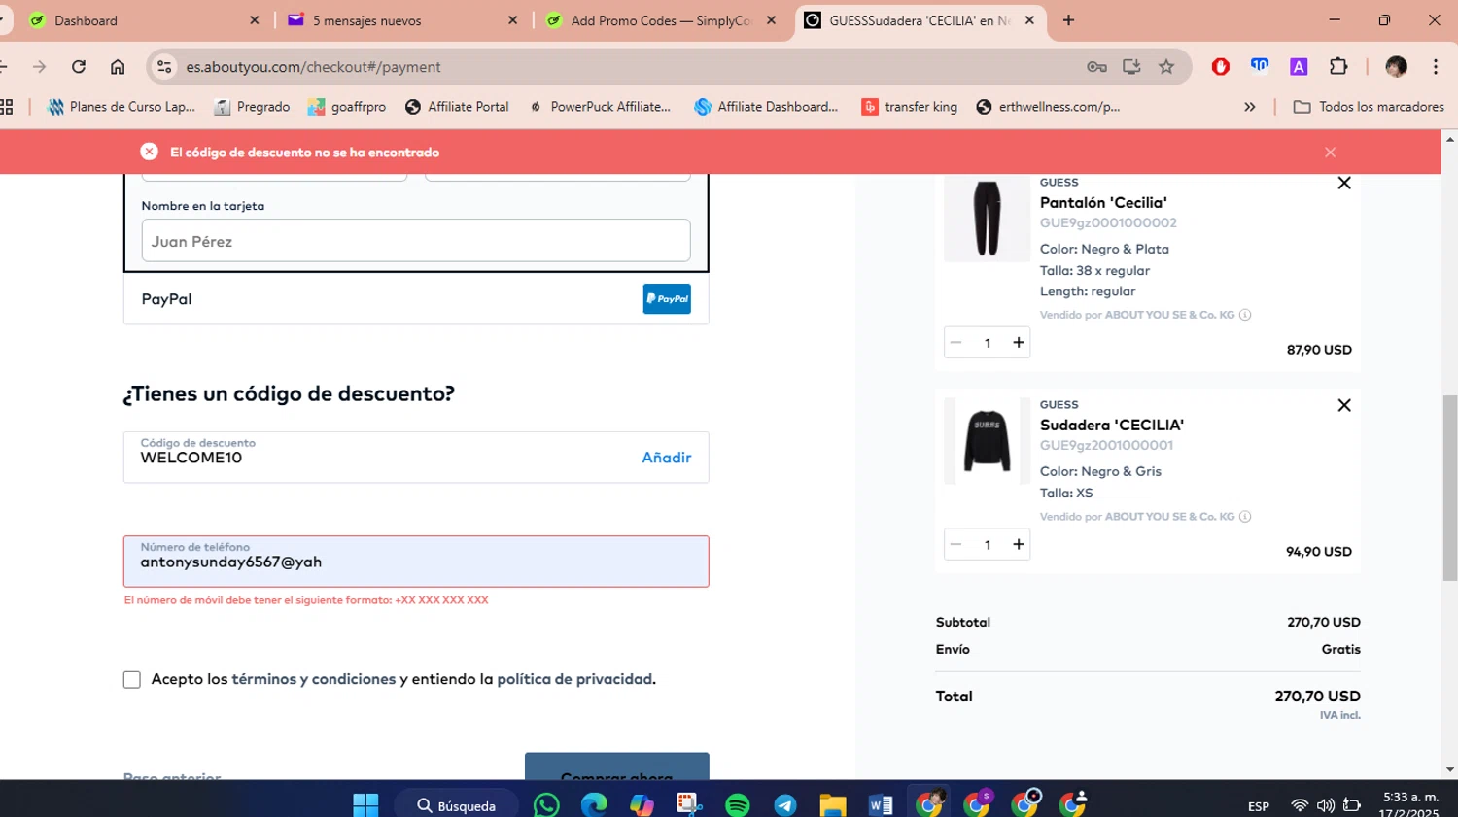Screen dimensions: 1458x817
Task: Open Microsoft Edge from the taskbar
Action: [x=594, y=804]
